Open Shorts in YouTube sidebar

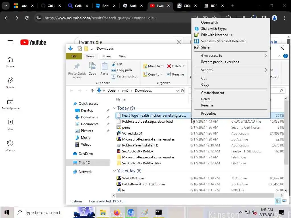[10, 83]
